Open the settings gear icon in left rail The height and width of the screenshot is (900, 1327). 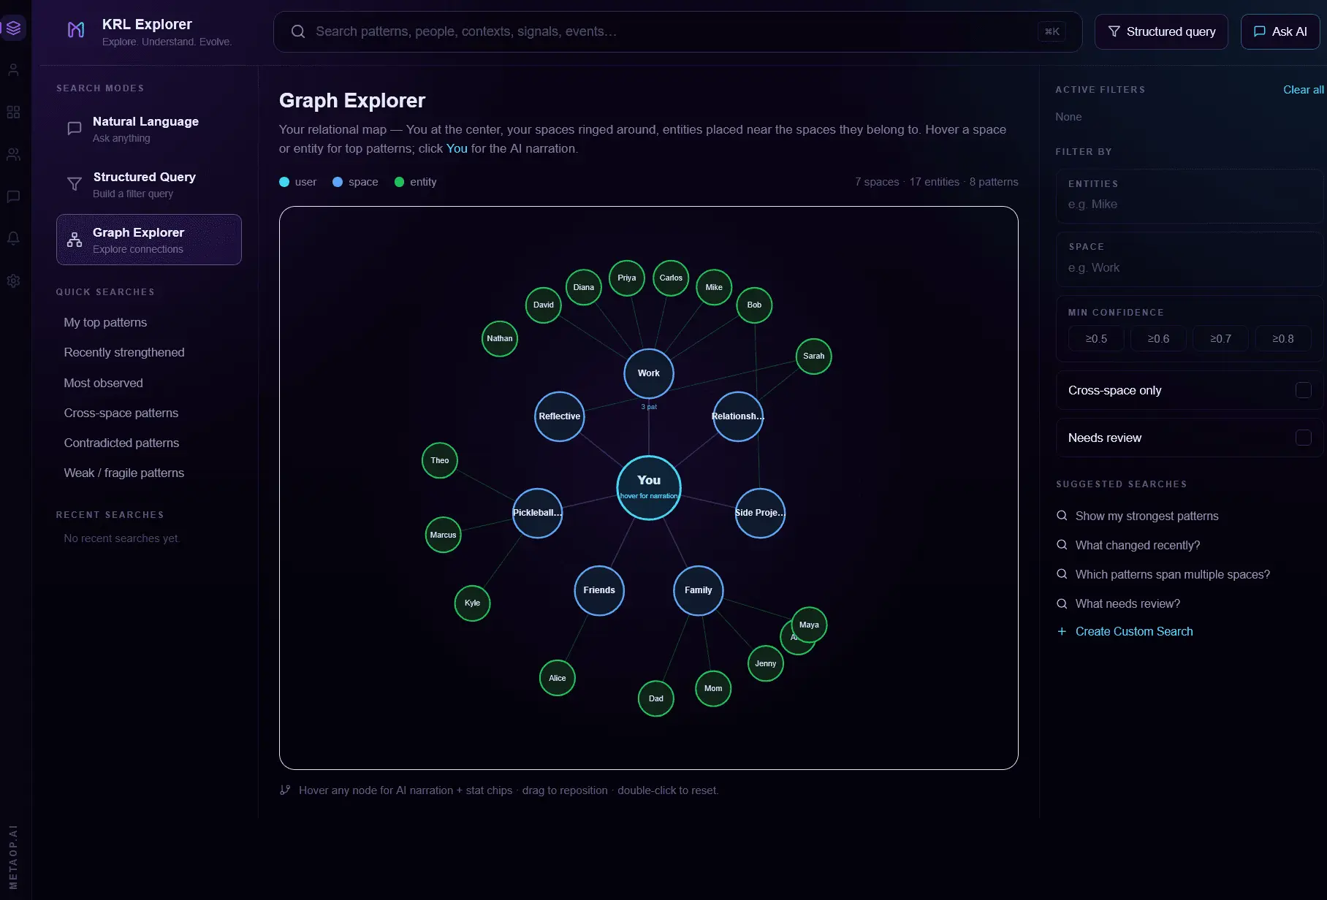pos(13,281)
